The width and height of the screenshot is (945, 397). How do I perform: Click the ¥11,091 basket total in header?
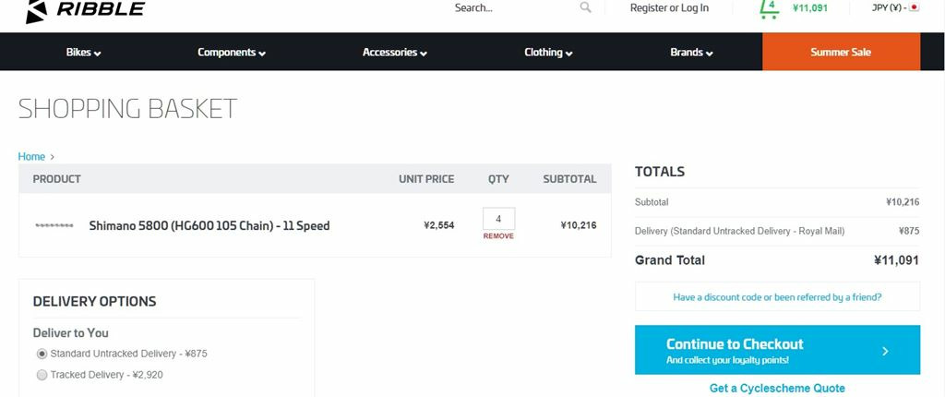810,8
